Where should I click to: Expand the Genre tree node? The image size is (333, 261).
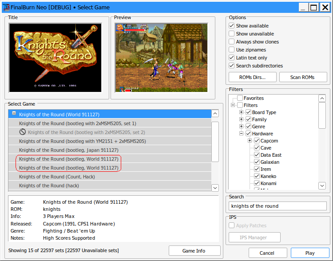pos(241,127)
